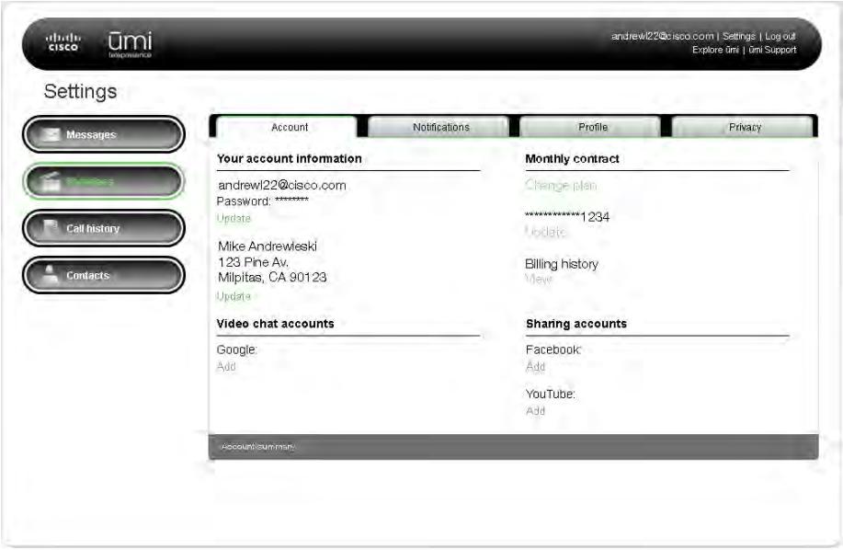Viewport: 843px width, 550px height.
Task: Click andrewl22@cisco.com in the header
Action: tap(662, 36)
